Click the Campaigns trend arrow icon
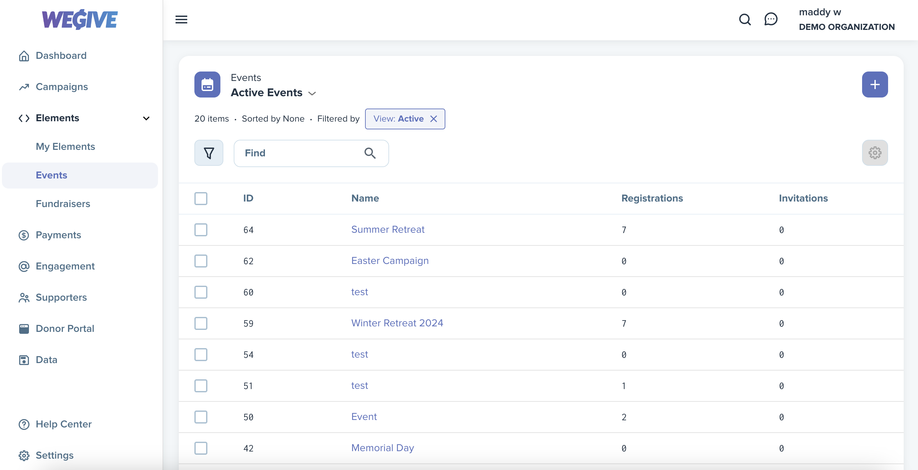Viewport: 918px width, 470px height. point(24,87)
